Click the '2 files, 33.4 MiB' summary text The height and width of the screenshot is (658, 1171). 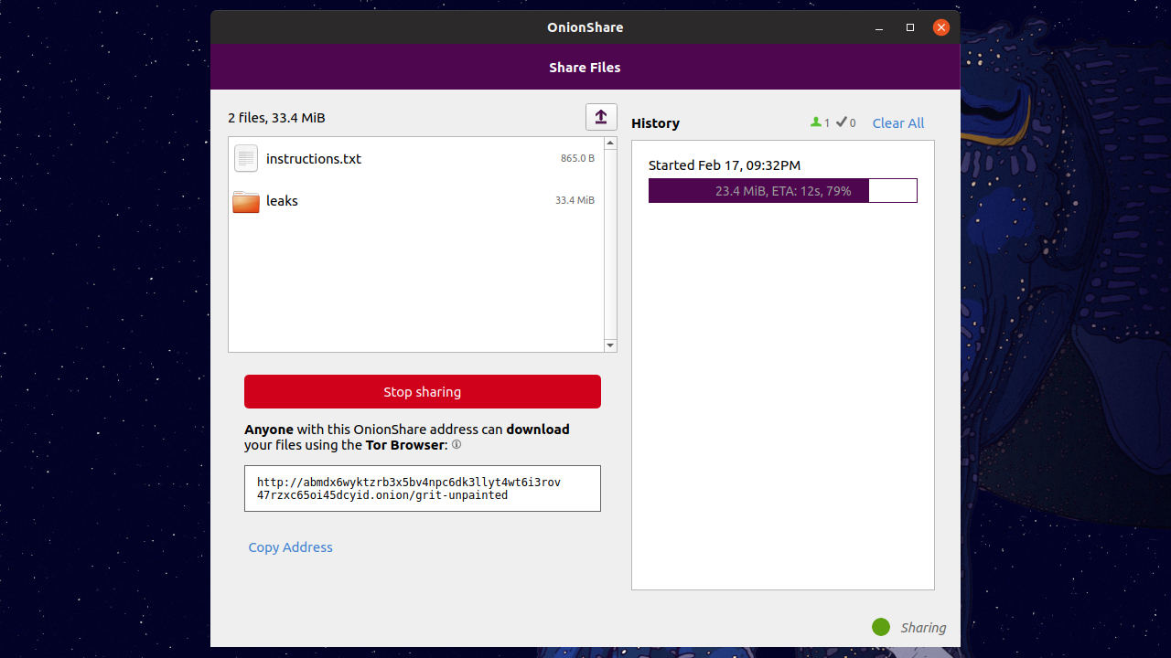pyautogui.click(x=276, y=118)
